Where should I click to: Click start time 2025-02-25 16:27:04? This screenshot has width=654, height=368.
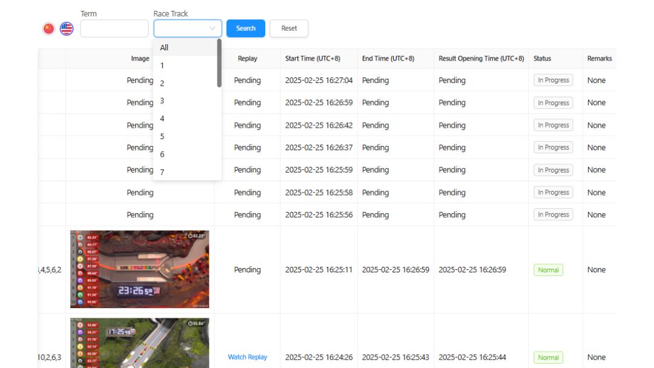(319, 80)
